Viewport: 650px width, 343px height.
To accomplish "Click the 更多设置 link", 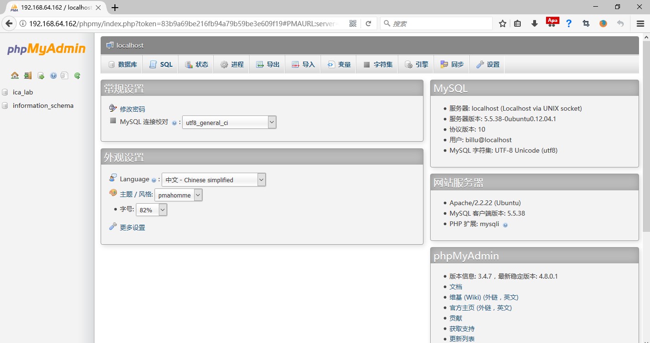I will click(x=133, y=228).
